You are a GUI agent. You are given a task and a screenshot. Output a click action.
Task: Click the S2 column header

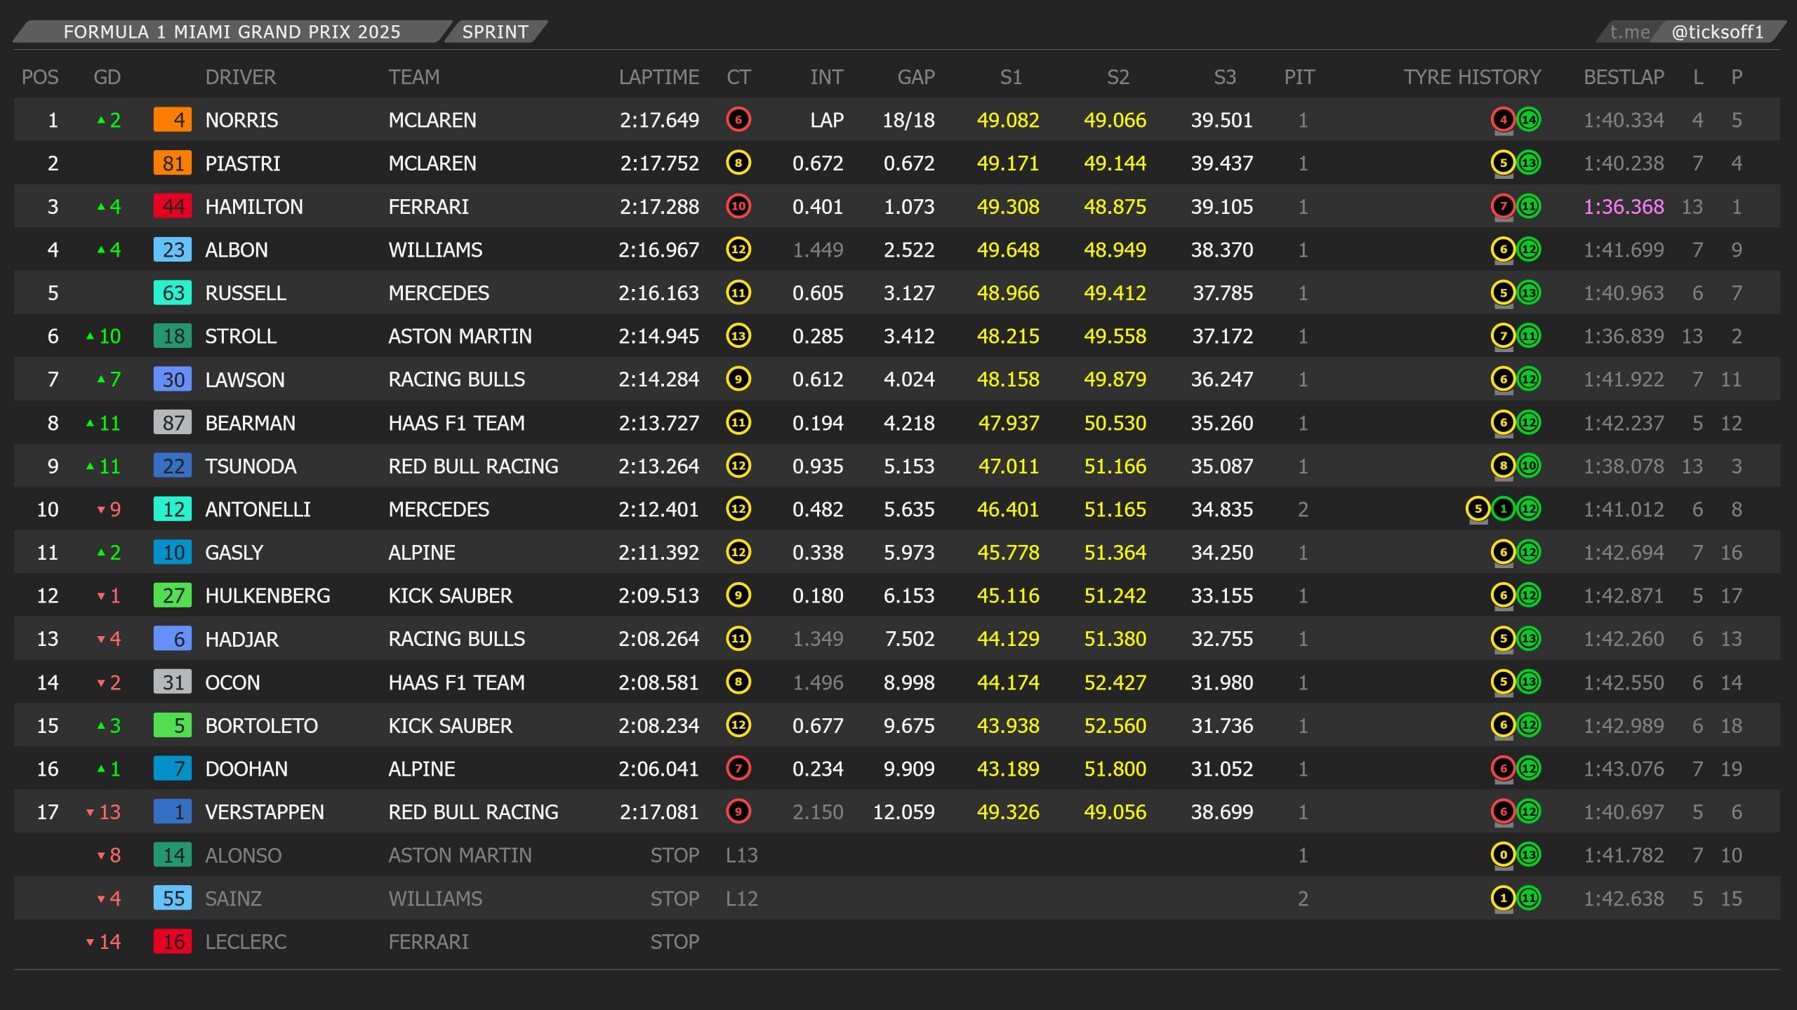1118,76
